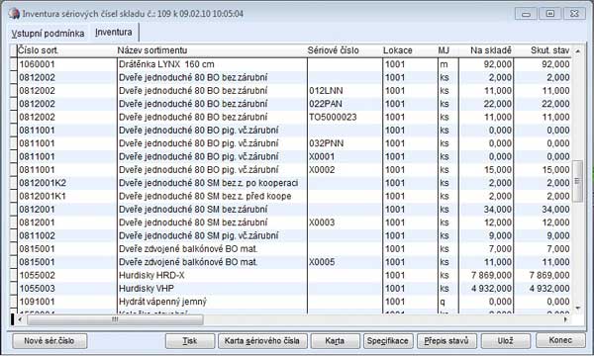The width and height of the screenshot is (594, 356).
Task: Click Skut. stav value 7 869,000
Action: (x=543, y=276)
